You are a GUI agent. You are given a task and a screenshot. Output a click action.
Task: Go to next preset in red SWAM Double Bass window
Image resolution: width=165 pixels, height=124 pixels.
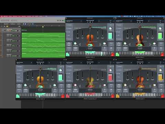(99, 63)
